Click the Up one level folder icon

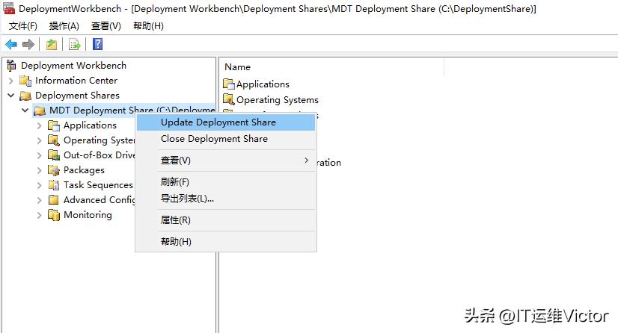coord(51,44)
